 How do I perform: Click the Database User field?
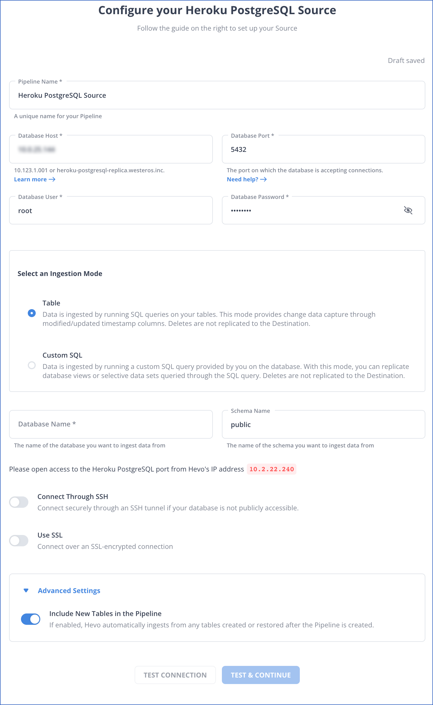pos(111,211)
